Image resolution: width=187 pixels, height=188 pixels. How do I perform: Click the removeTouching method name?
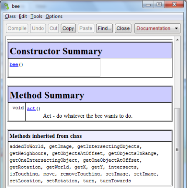coord(80,174)
